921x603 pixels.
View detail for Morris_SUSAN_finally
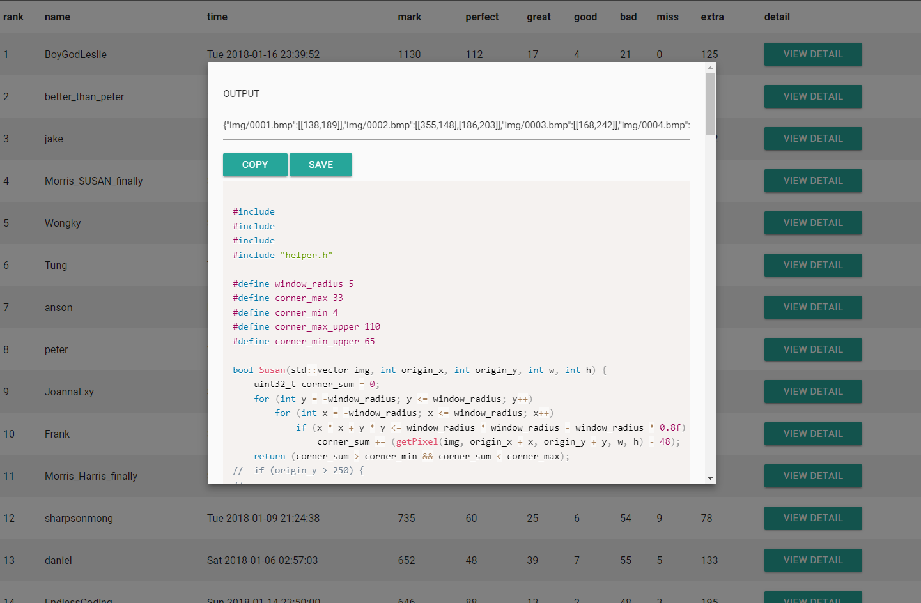[x=812, y=181]
